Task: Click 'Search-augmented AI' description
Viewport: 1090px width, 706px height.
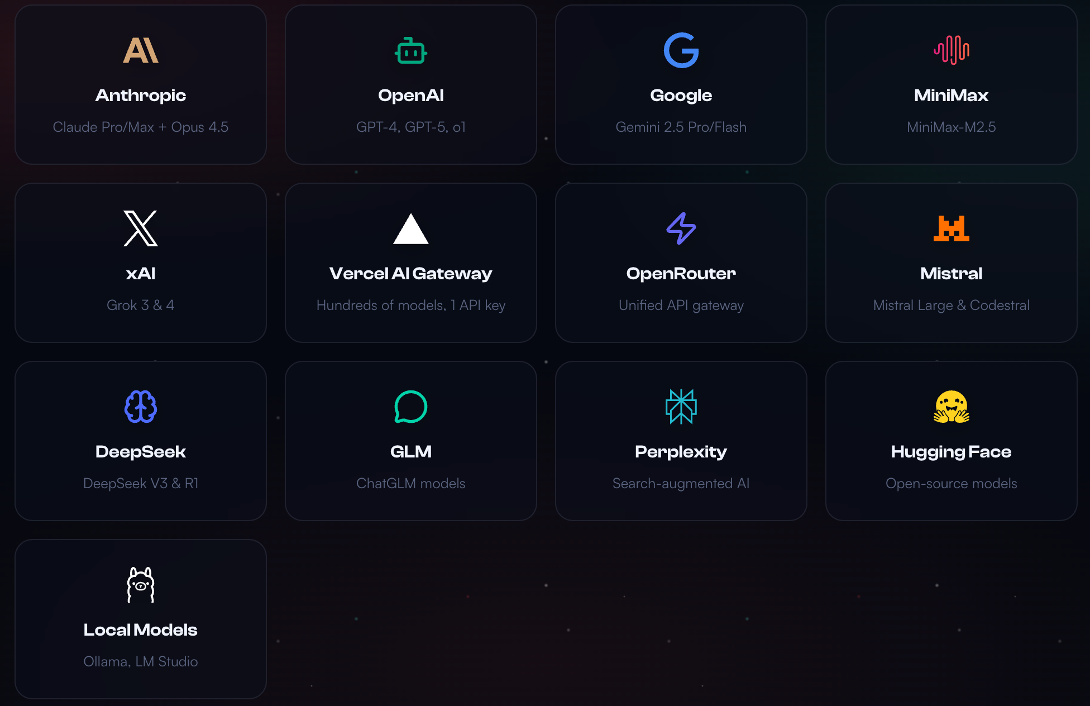Action: 681,484
